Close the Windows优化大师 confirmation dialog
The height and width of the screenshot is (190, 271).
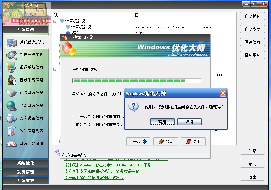click(x=223, y=93)
